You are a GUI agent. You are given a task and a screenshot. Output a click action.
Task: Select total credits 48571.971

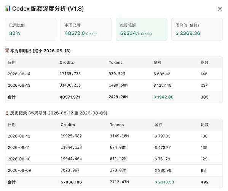click(70, 97)
